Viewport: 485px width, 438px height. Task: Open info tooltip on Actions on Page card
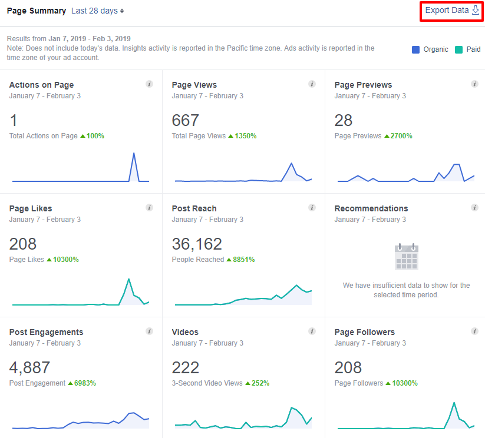pyautogui.click(x=149, y=84)
